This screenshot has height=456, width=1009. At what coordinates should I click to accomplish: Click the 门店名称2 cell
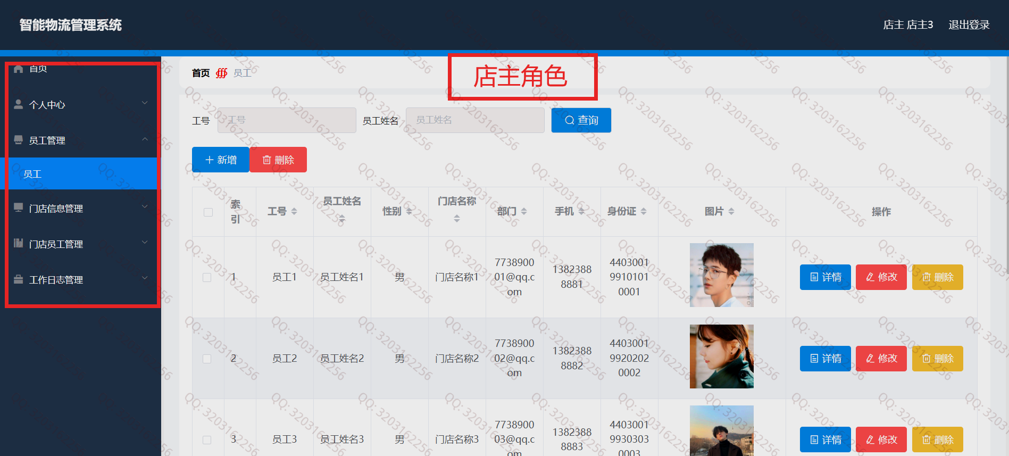click(457, 359)
